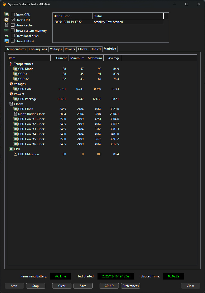This screenshot has height=293, width=205.
Task: Open the Cooling Fans tab
Action: tap(38, 49)
